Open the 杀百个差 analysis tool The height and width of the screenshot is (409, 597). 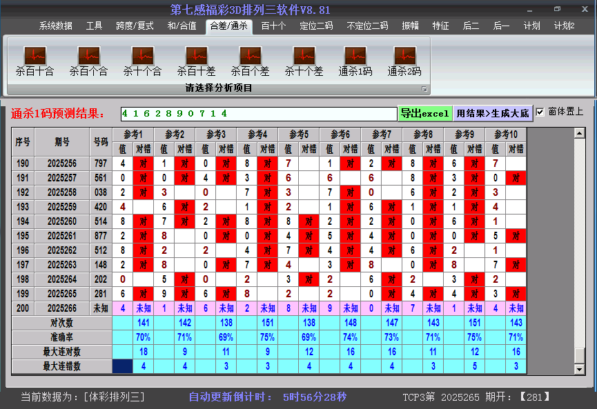pos(249,55)
